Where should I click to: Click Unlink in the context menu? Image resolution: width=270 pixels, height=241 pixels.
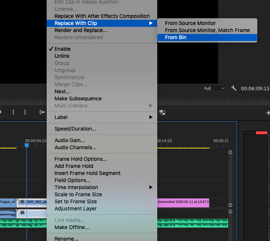point(62,56)
